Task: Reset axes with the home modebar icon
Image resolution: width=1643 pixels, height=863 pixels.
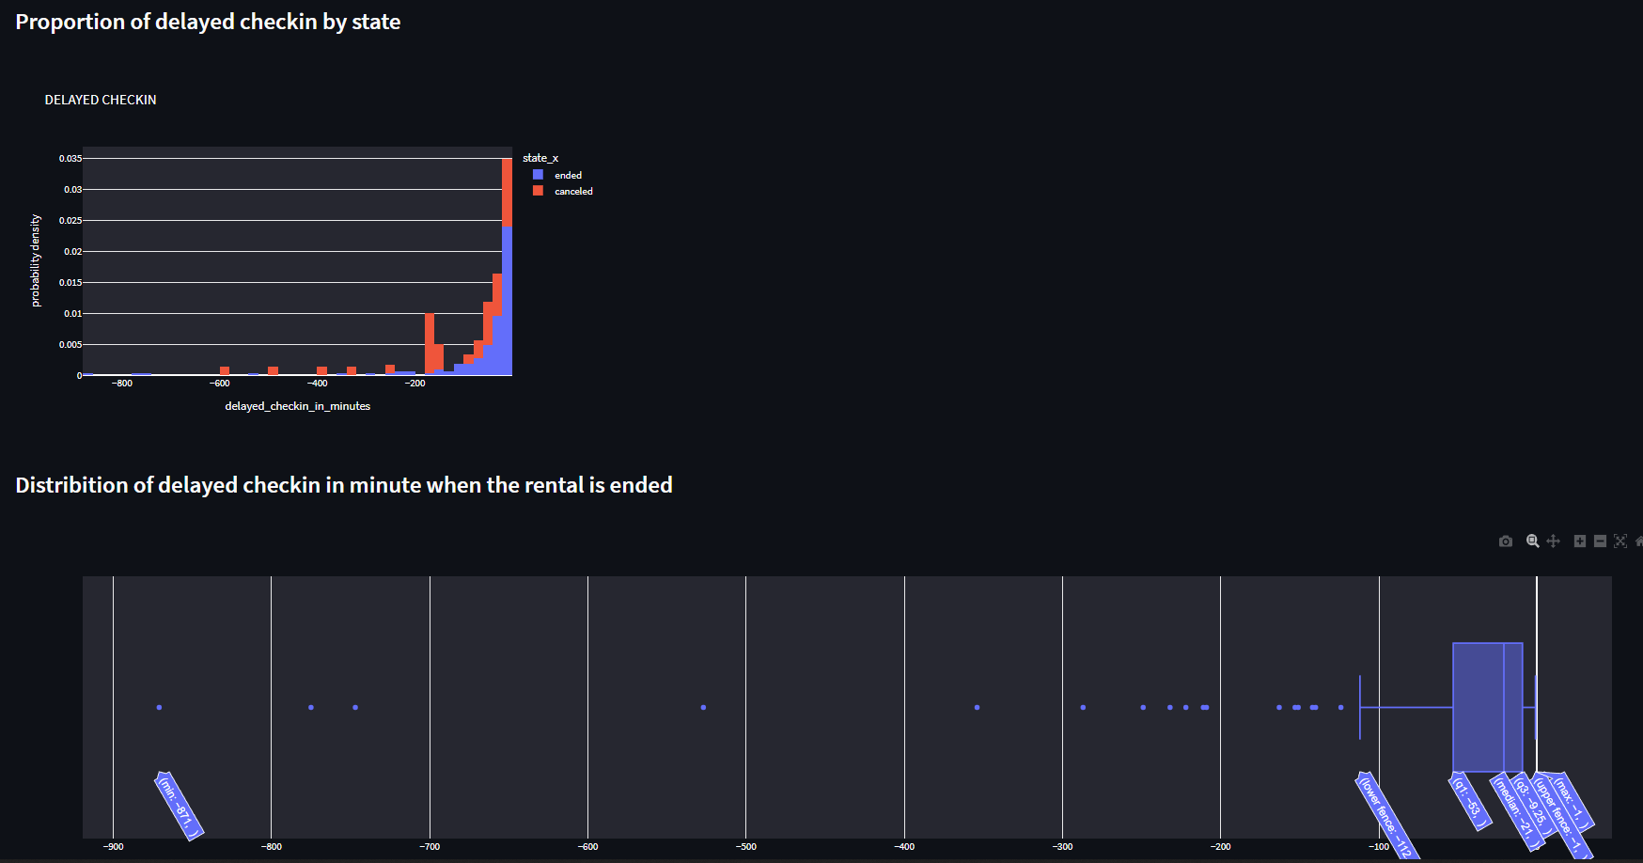Action: tap(1640, 541)
